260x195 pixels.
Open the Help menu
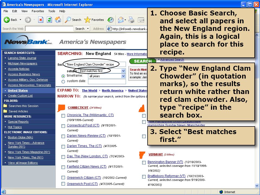click(62, 11)
